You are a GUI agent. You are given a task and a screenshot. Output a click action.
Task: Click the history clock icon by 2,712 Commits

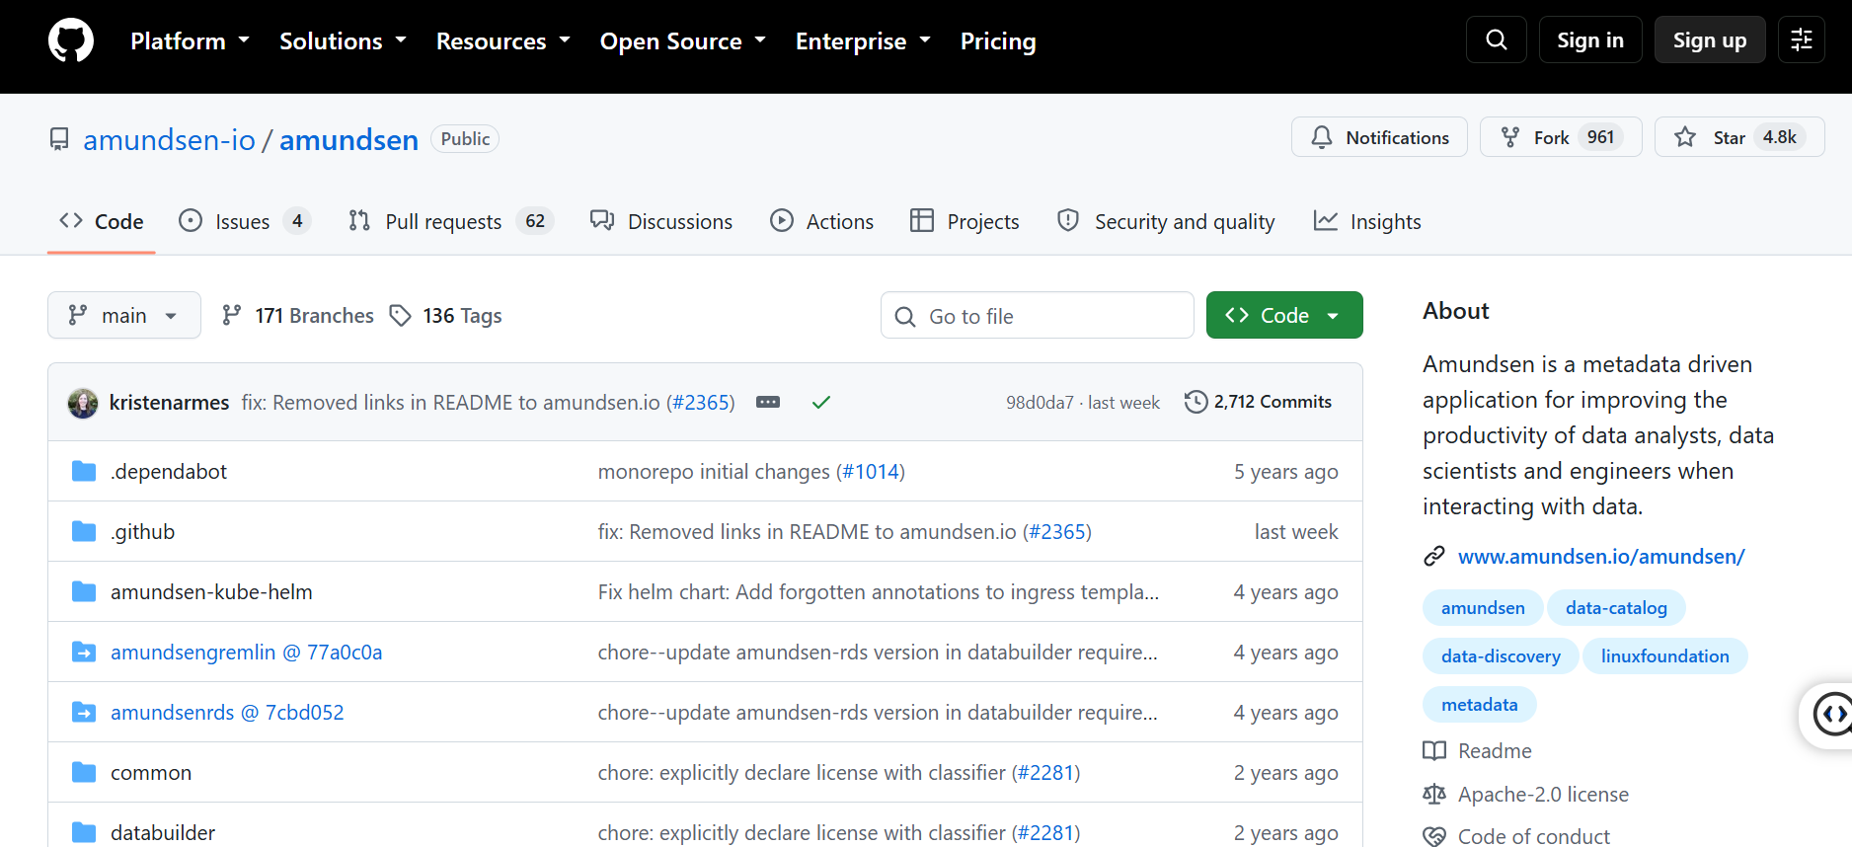coord(1196,402)
